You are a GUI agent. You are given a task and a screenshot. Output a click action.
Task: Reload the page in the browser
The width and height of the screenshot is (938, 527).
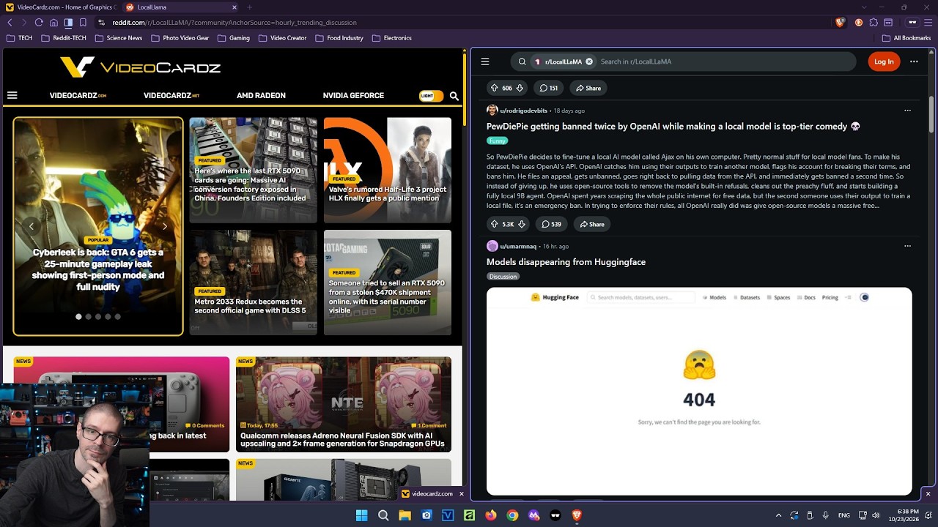point(39,23)
